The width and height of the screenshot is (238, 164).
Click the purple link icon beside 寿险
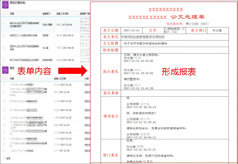(x=5, y=70)
